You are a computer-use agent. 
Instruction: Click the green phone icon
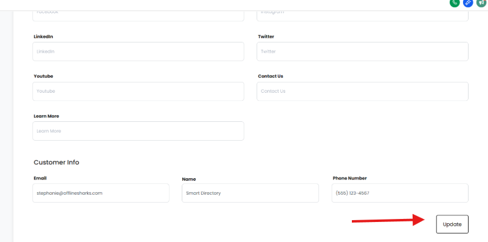coord(455,2)
